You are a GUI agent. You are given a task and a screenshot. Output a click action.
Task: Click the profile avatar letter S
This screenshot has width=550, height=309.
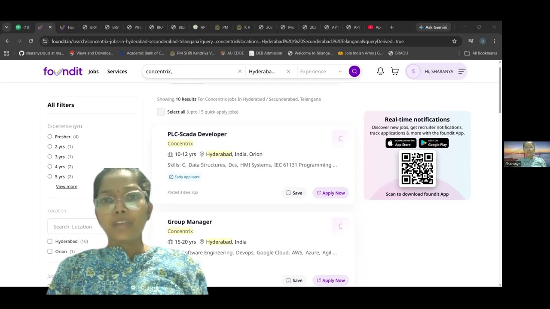[413, 71]
